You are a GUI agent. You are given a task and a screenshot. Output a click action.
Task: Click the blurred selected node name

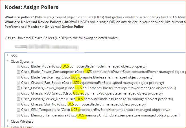(47, 47)
